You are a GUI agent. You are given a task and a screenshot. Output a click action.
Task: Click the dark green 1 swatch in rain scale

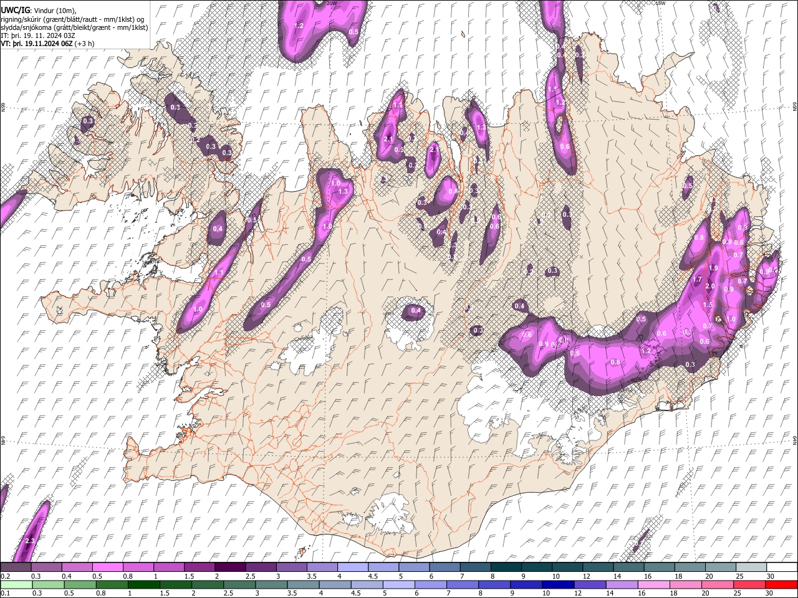click(144, 584)
